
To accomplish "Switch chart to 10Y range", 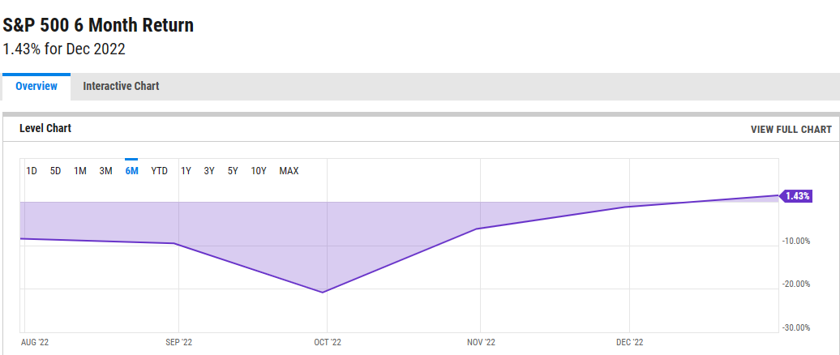I will pos(259,171).
